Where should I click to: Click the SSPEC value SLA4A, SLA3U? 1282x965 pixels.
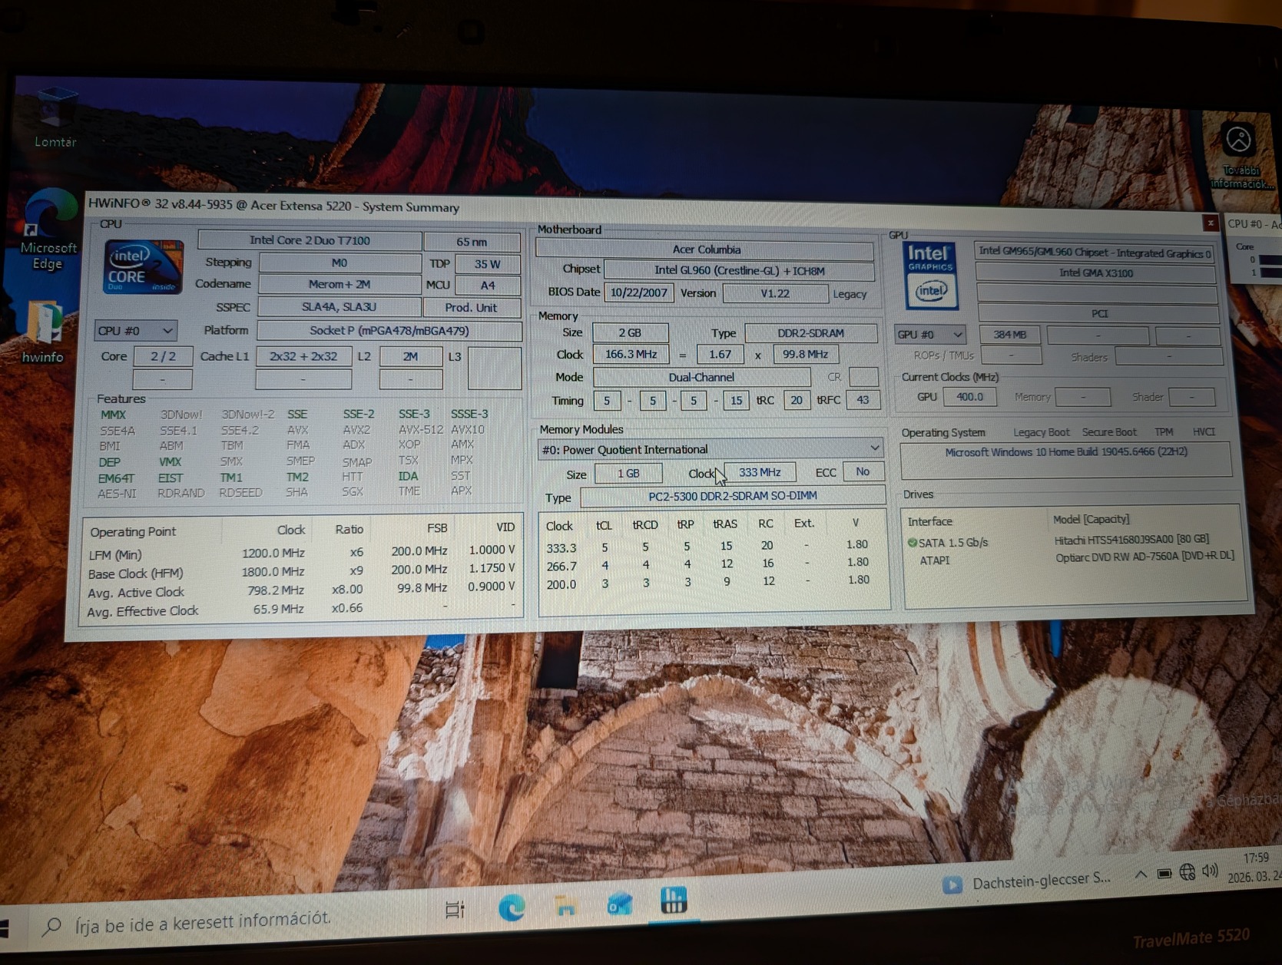[339, 307]
